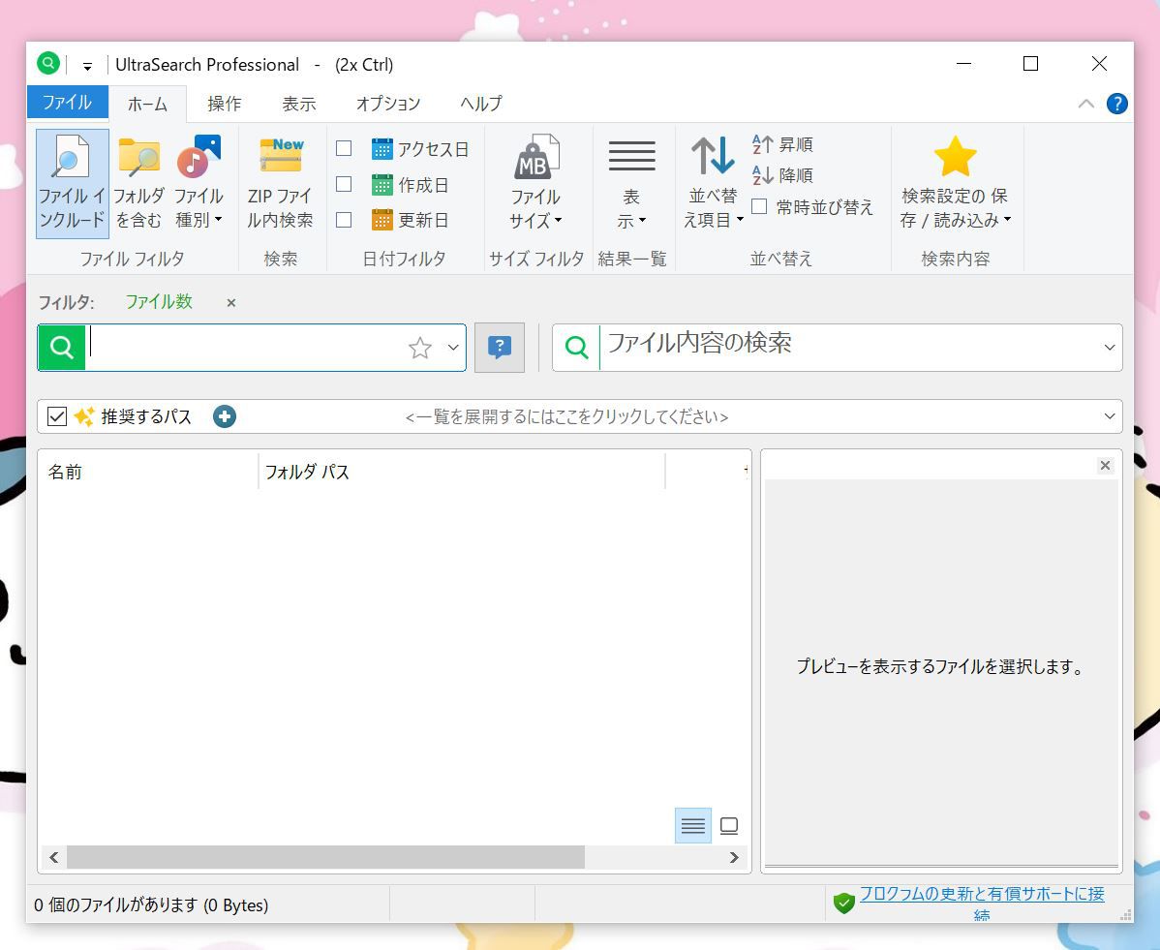Click the favorite star in the search field
This screenshot has width=1160, height=950.
click(419, 347)
